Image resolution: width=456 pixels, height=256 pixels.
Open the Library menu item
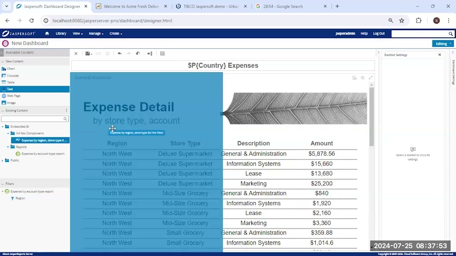pos(61,33)
